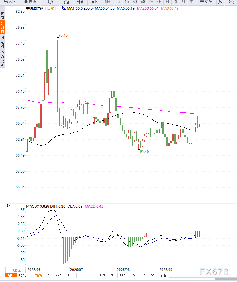Click the 78.40 high price marker

(x=63, y=35)
